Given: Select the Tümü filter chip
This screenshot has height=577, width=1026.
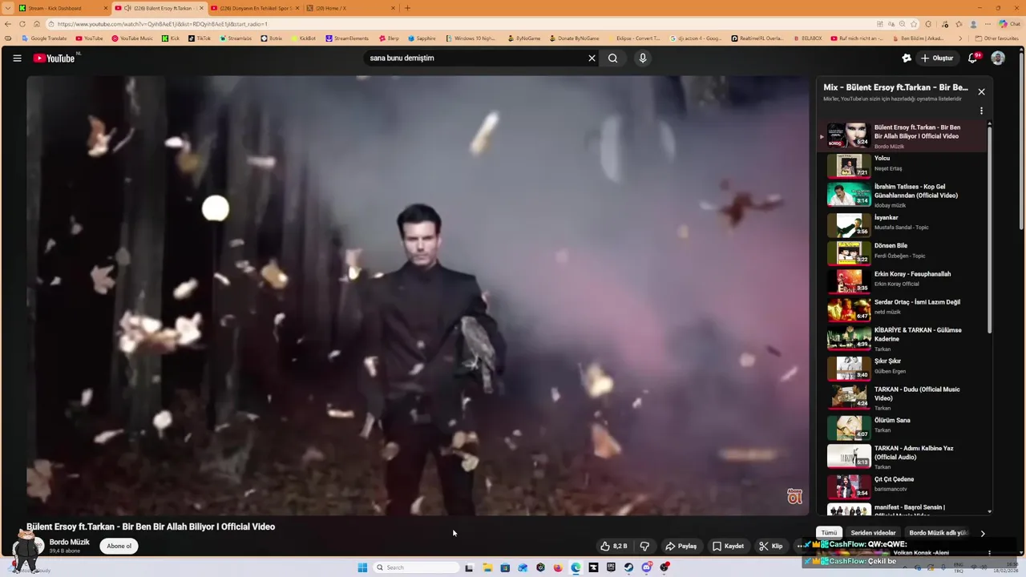Looking at the screenshot, I should (829, 533).
